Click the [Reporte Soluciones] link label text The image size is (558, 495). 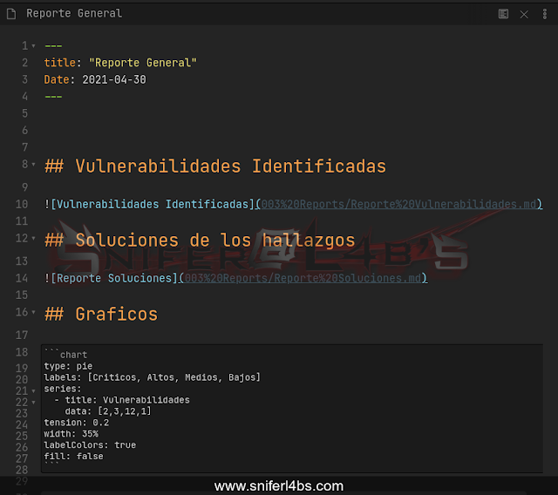click(114, 278)
